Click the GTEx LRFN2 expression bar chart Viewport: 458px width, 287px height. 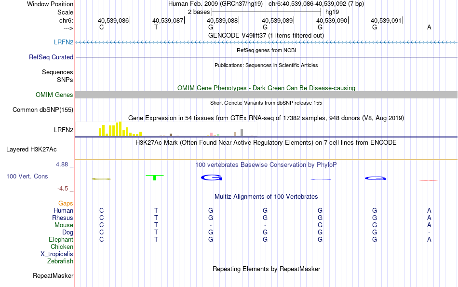[166, 129]
